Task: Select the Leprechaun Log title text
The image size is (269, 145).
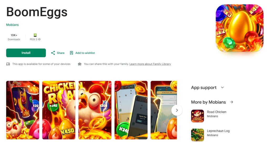Action: 218,131
